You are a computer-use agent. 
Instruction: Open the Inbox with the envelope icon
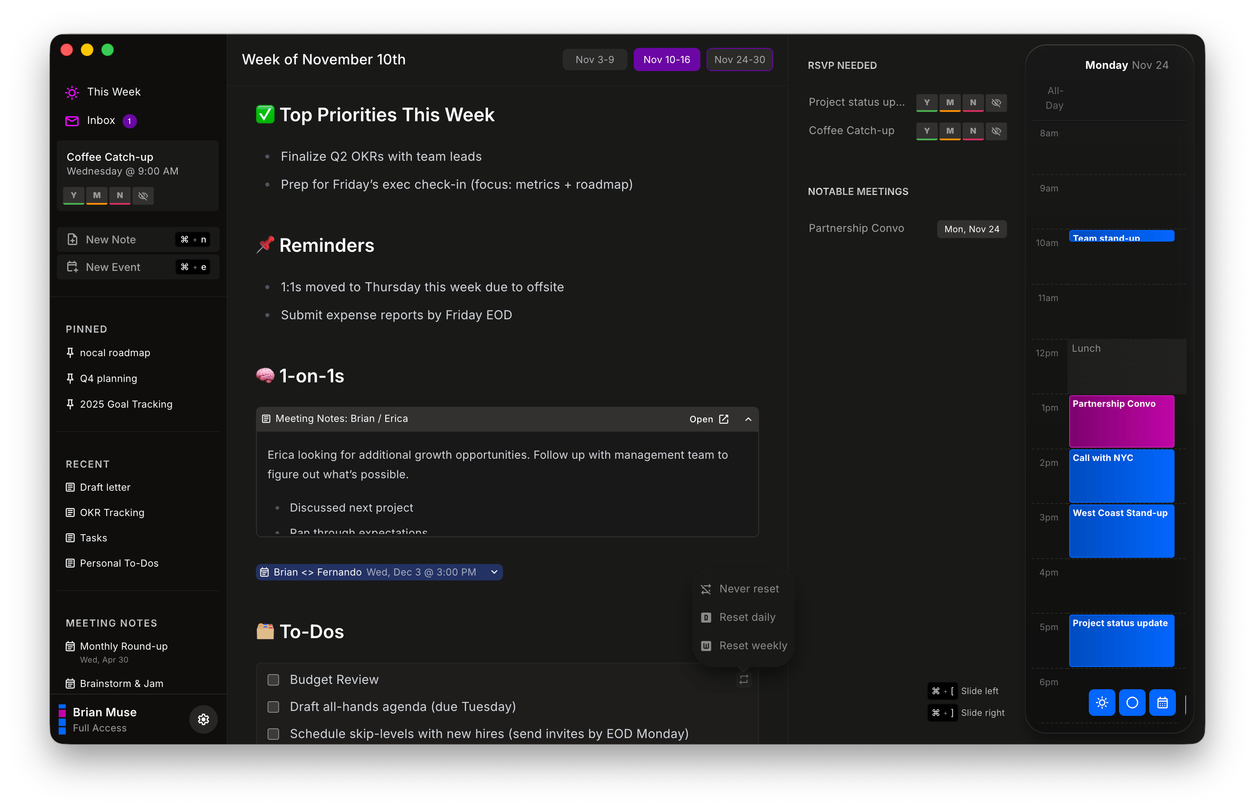pos(72,120)
